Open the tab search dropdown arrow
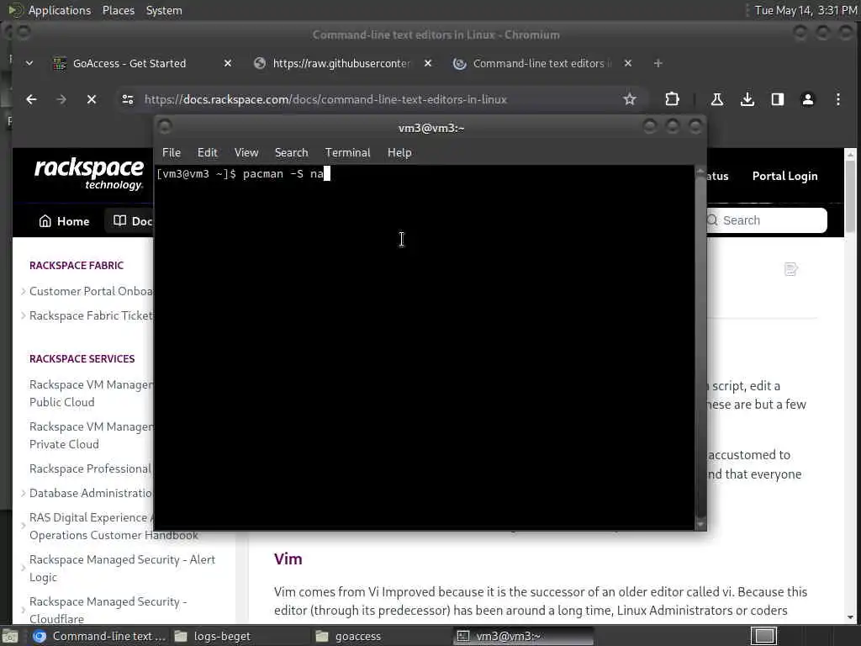This screenshot has width=861, height=646. coord(29,64)
